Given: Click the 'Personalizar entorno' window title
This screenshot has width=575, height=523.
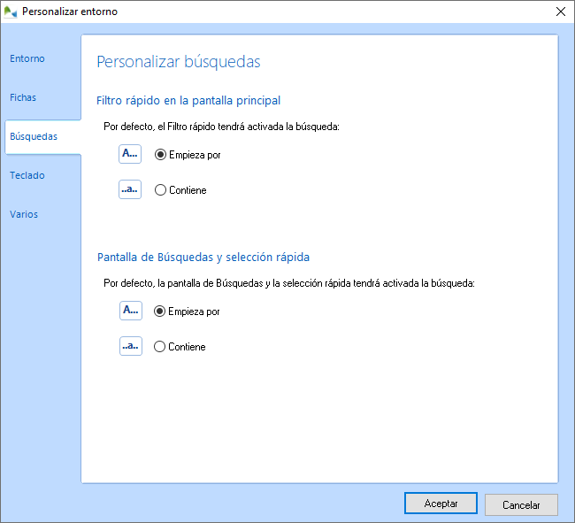Looking at the screenshot, I should (70, 12).
